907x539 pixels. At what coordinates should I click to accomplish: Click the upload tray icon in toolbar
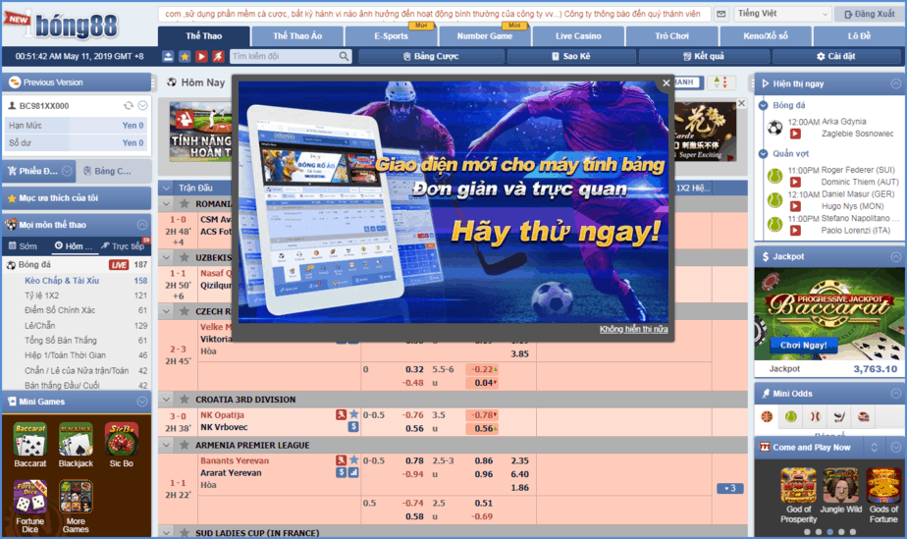168,56
